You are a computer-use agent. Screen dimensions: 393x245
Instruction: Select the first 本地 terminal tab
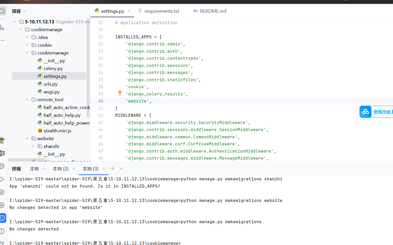(34, 169)
